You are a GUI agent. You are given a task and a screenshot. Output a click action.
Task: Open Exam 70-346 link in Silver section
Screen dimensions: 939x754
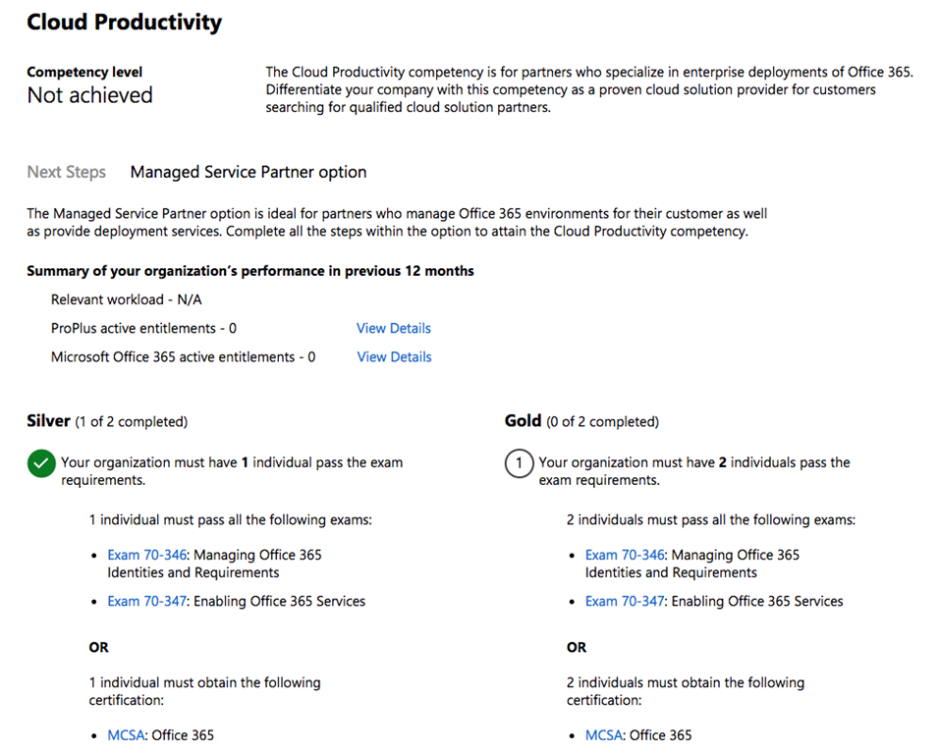(x=146, y=555)
